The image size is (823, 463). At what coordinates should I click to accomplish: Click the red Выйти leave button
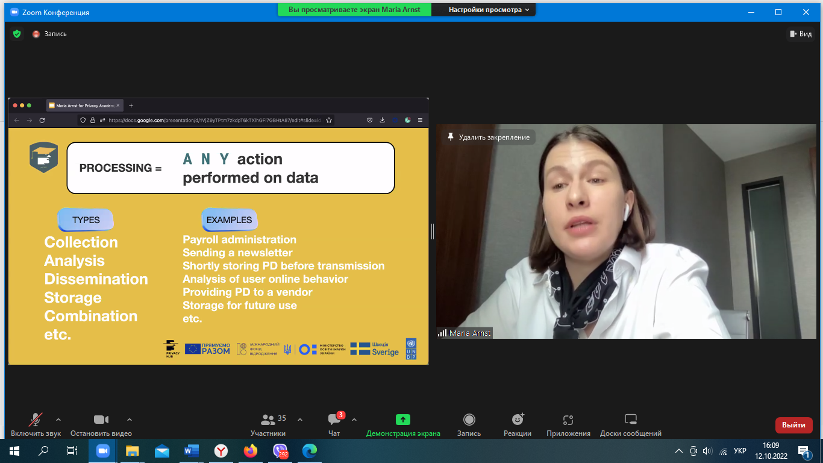pyautogui.click(x=793, y=425)
